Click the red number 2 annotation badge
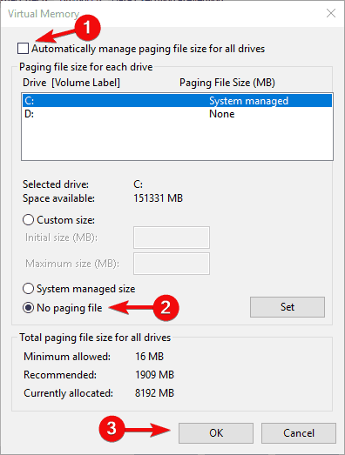This screenshot has height=455, width=345. pos(166,308)
